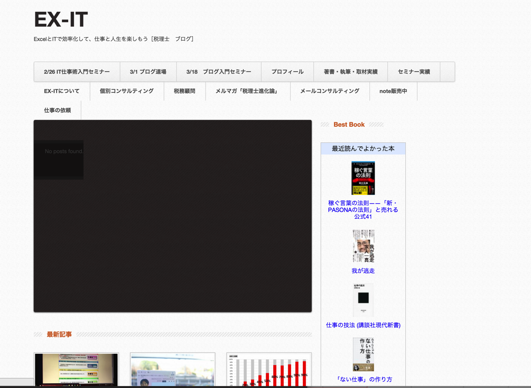
Task: Open the 税務顧問 menu item
Action: (x=185, y=91)
